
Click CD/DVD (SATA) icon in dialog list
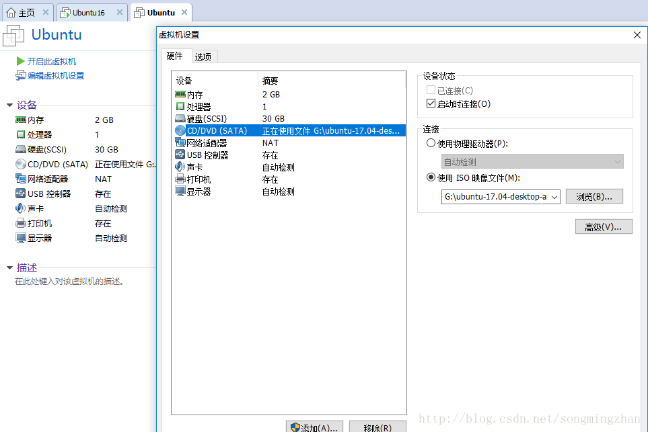(x=180, y=131)
